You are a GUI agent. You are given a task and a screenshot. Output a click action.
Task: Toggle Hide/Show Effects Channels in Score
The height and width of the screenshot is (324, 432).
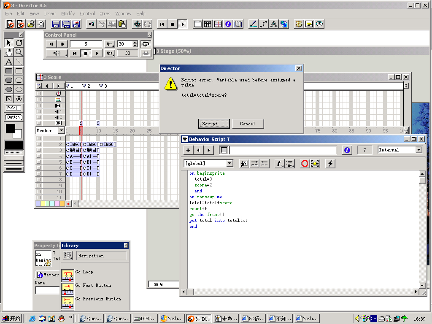pos(406,86)
